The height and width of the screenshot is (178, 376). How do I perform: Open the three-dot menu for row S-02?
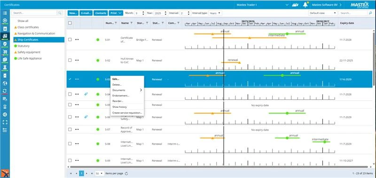point(77,60)
